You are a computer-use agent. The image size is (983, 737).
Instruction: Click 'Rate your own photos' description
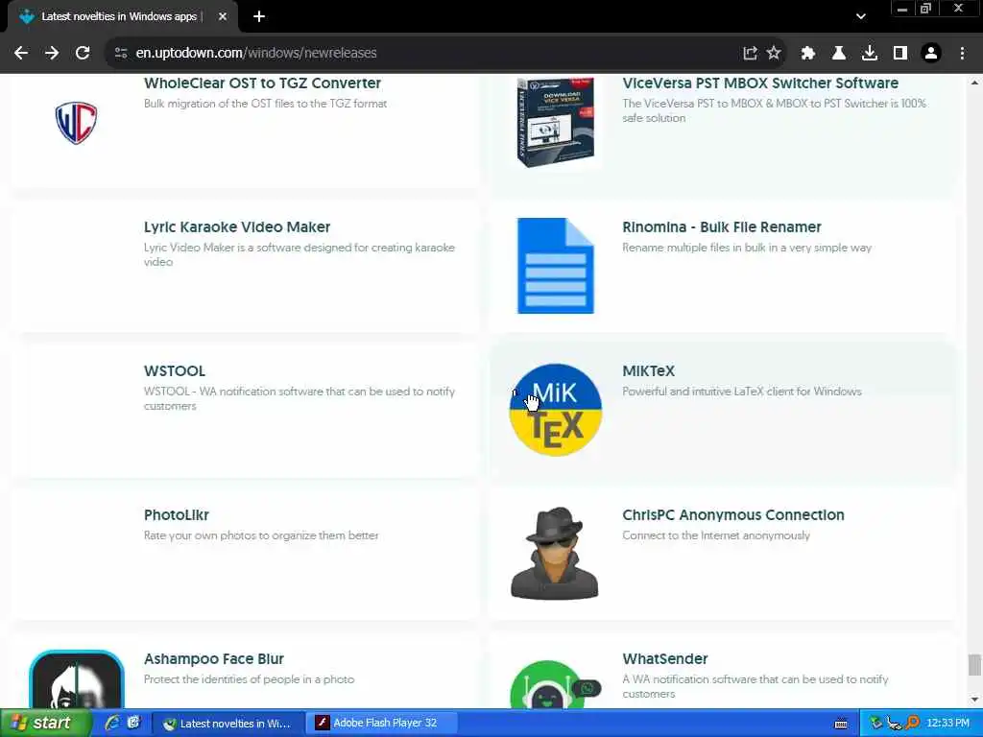(x=261, y=535)
